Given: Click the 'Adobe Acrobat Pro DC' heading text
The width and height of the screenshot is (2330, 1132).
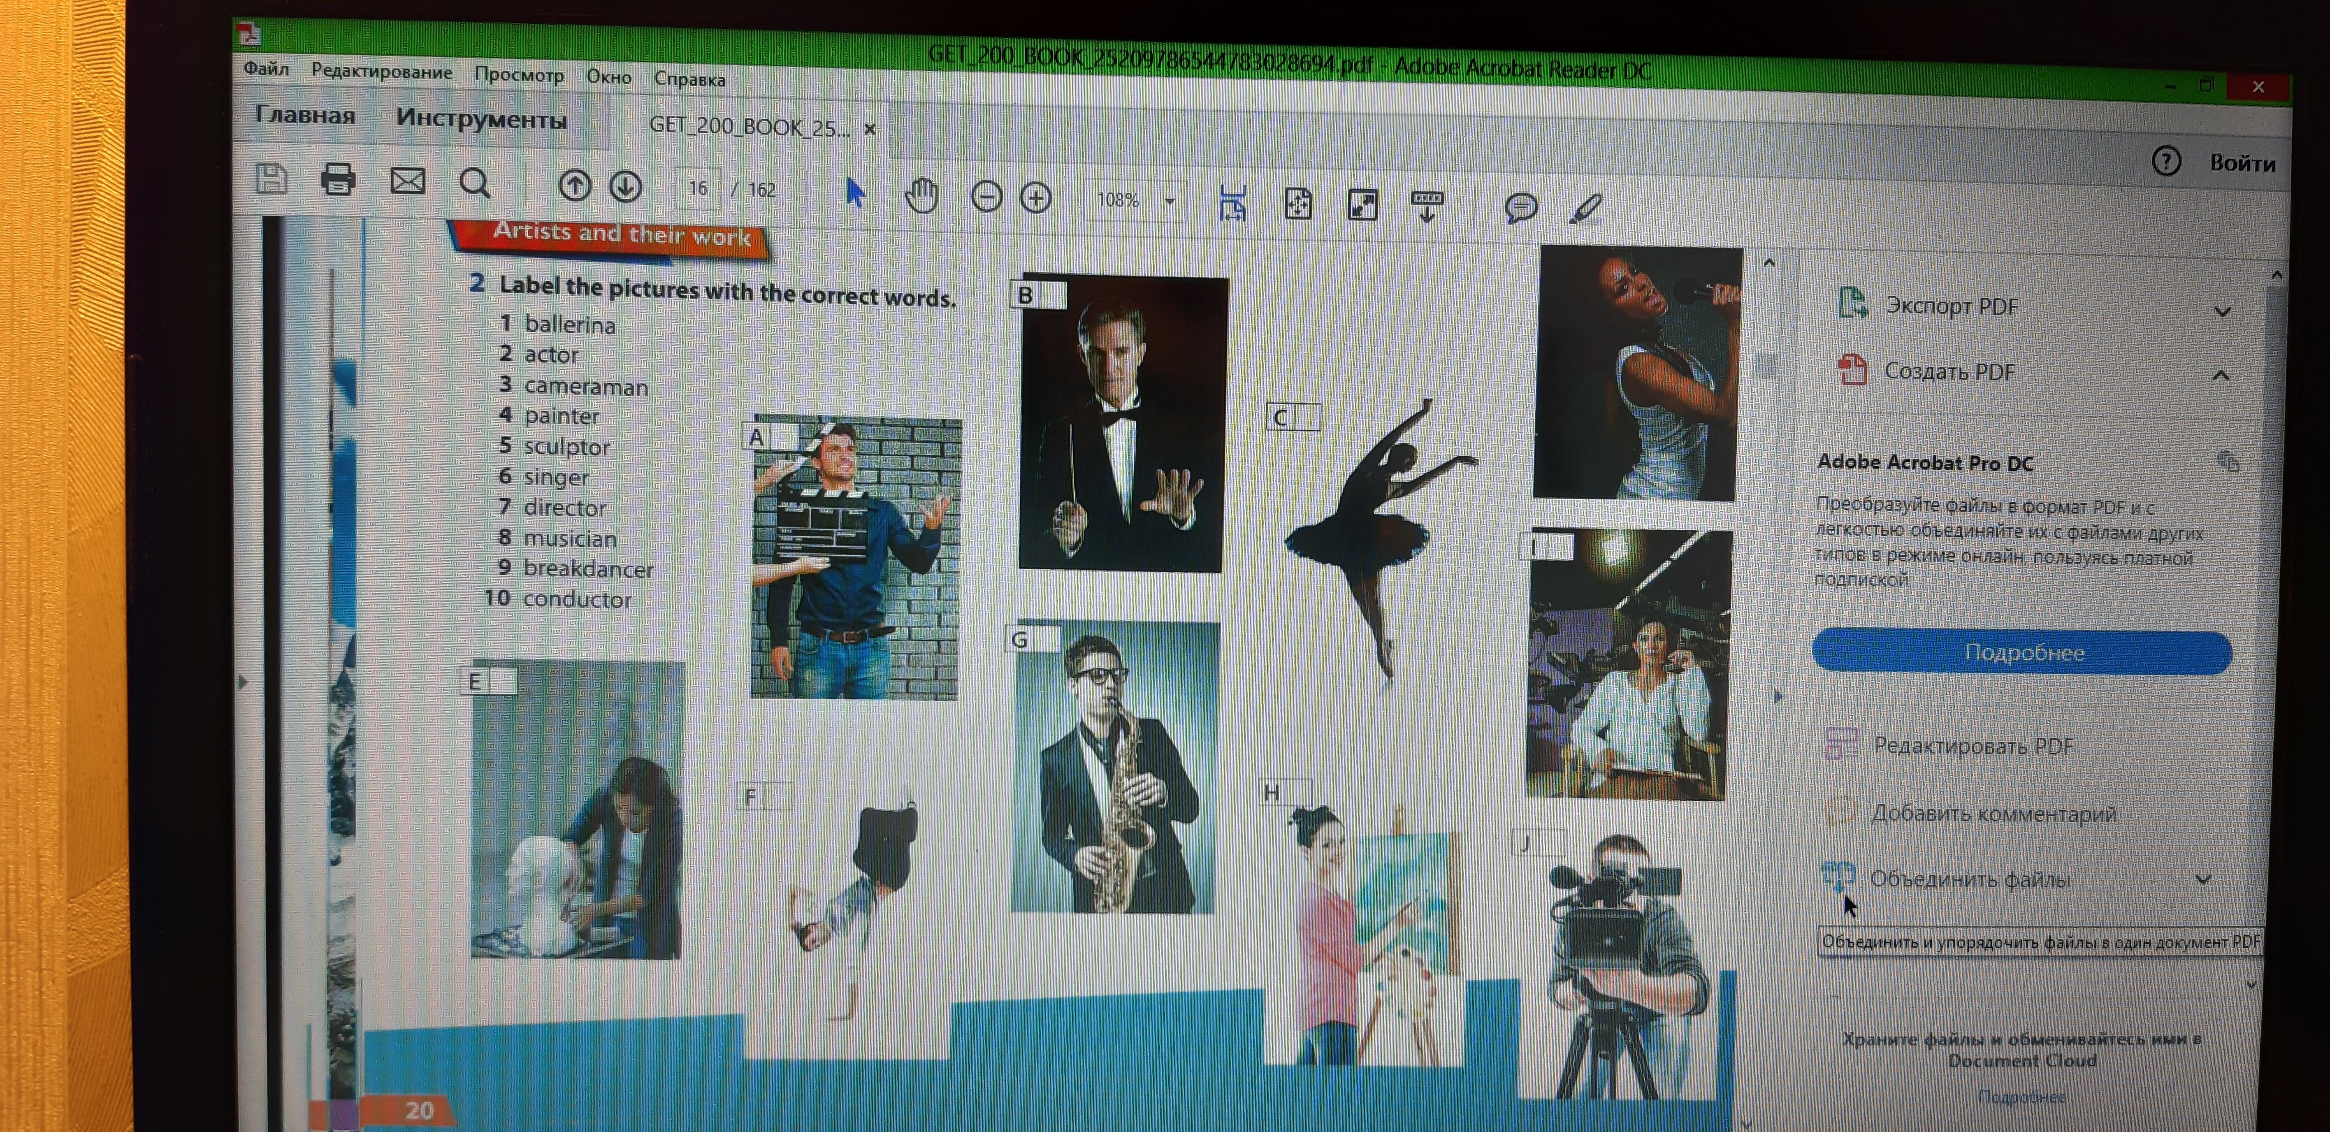Looking at the screenshot, I should pyautogui.click(x=1925, y=462).
